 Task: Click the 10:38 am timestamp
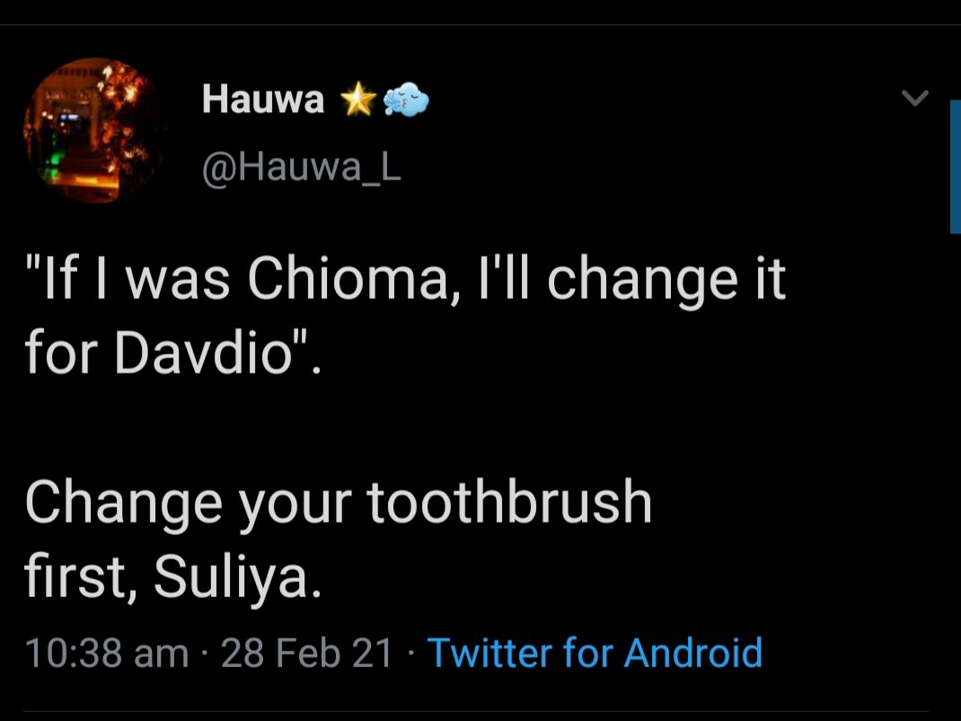click(x=107, y=653)
